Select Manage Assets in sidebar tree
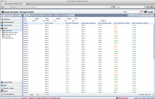 pyautogui.click(x=8, y=31)
